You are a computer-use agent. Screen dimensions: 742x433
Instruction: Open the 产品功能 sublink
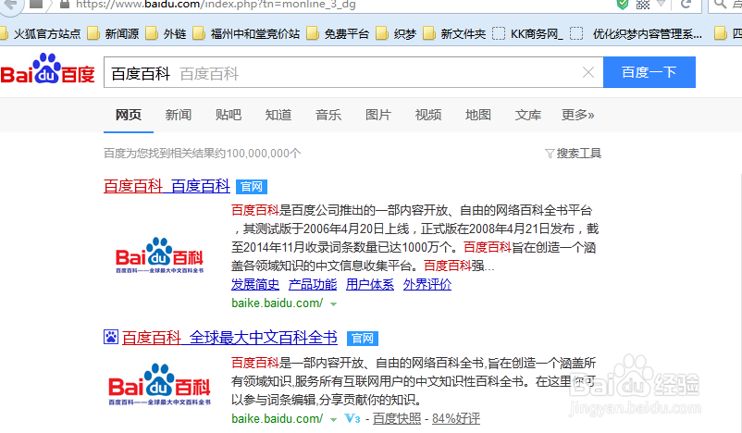[313, 284]
